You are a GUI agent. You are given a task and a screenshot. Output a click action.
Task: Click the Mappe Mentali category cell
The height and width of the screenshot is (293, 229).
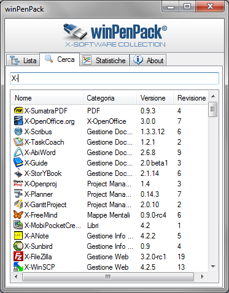(109, 215)
